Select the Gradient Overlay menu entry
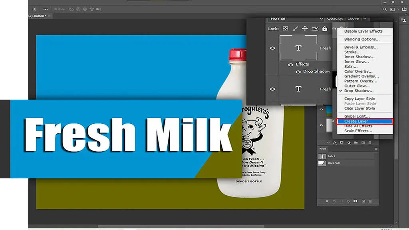 (x=361, y=76)
